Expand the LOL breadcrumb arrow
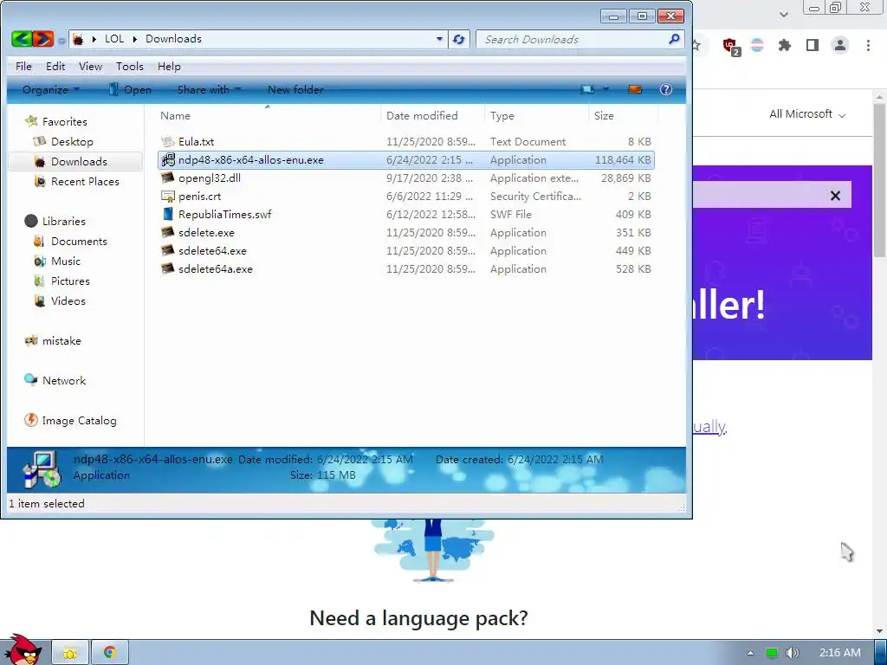887x665 pixels. 134,39
